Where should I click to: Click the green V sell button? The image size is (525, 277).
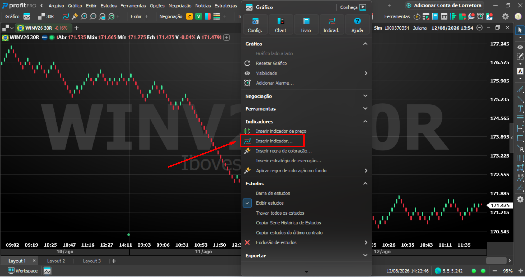[x=198, y=16]
